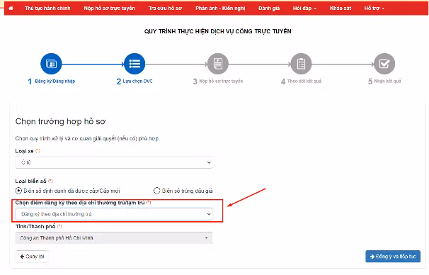Click the Quay lại back button
This screenshot has width=429, height=275.
click(33, 257)
